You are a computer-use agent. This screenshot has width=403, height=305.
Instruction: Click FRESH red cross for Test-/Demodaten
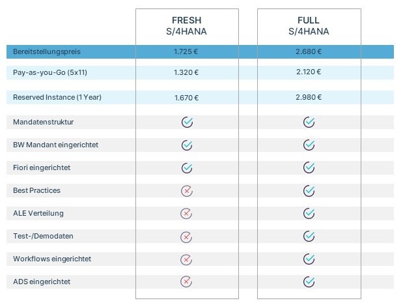coord(186,237)
